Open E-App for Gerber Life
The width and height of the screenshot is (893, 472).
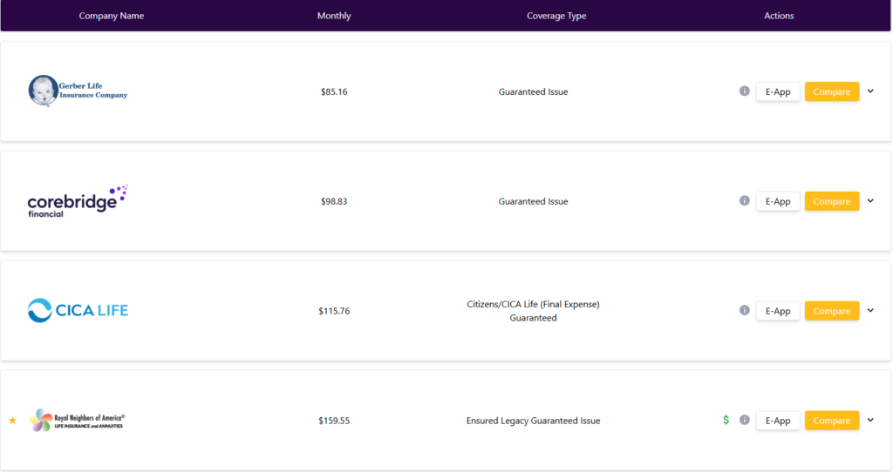778,91
